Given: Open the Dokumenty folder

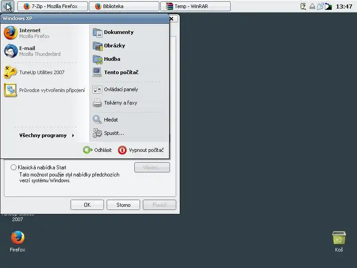Looking at the screenshot, I should (x=129, y=32).
